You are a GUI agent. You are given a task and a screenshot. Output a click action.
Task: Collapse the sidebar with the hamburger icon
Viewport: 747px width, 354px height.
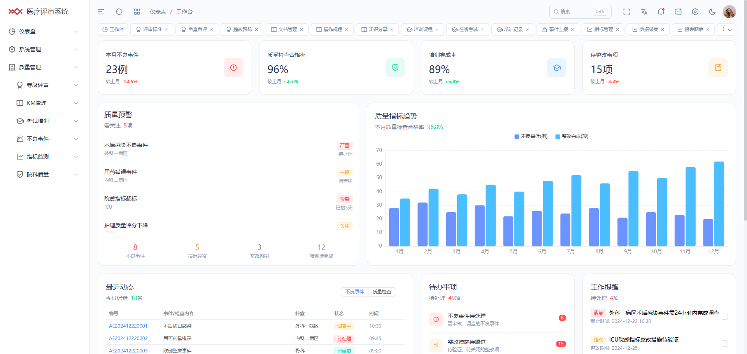[101, 12]
